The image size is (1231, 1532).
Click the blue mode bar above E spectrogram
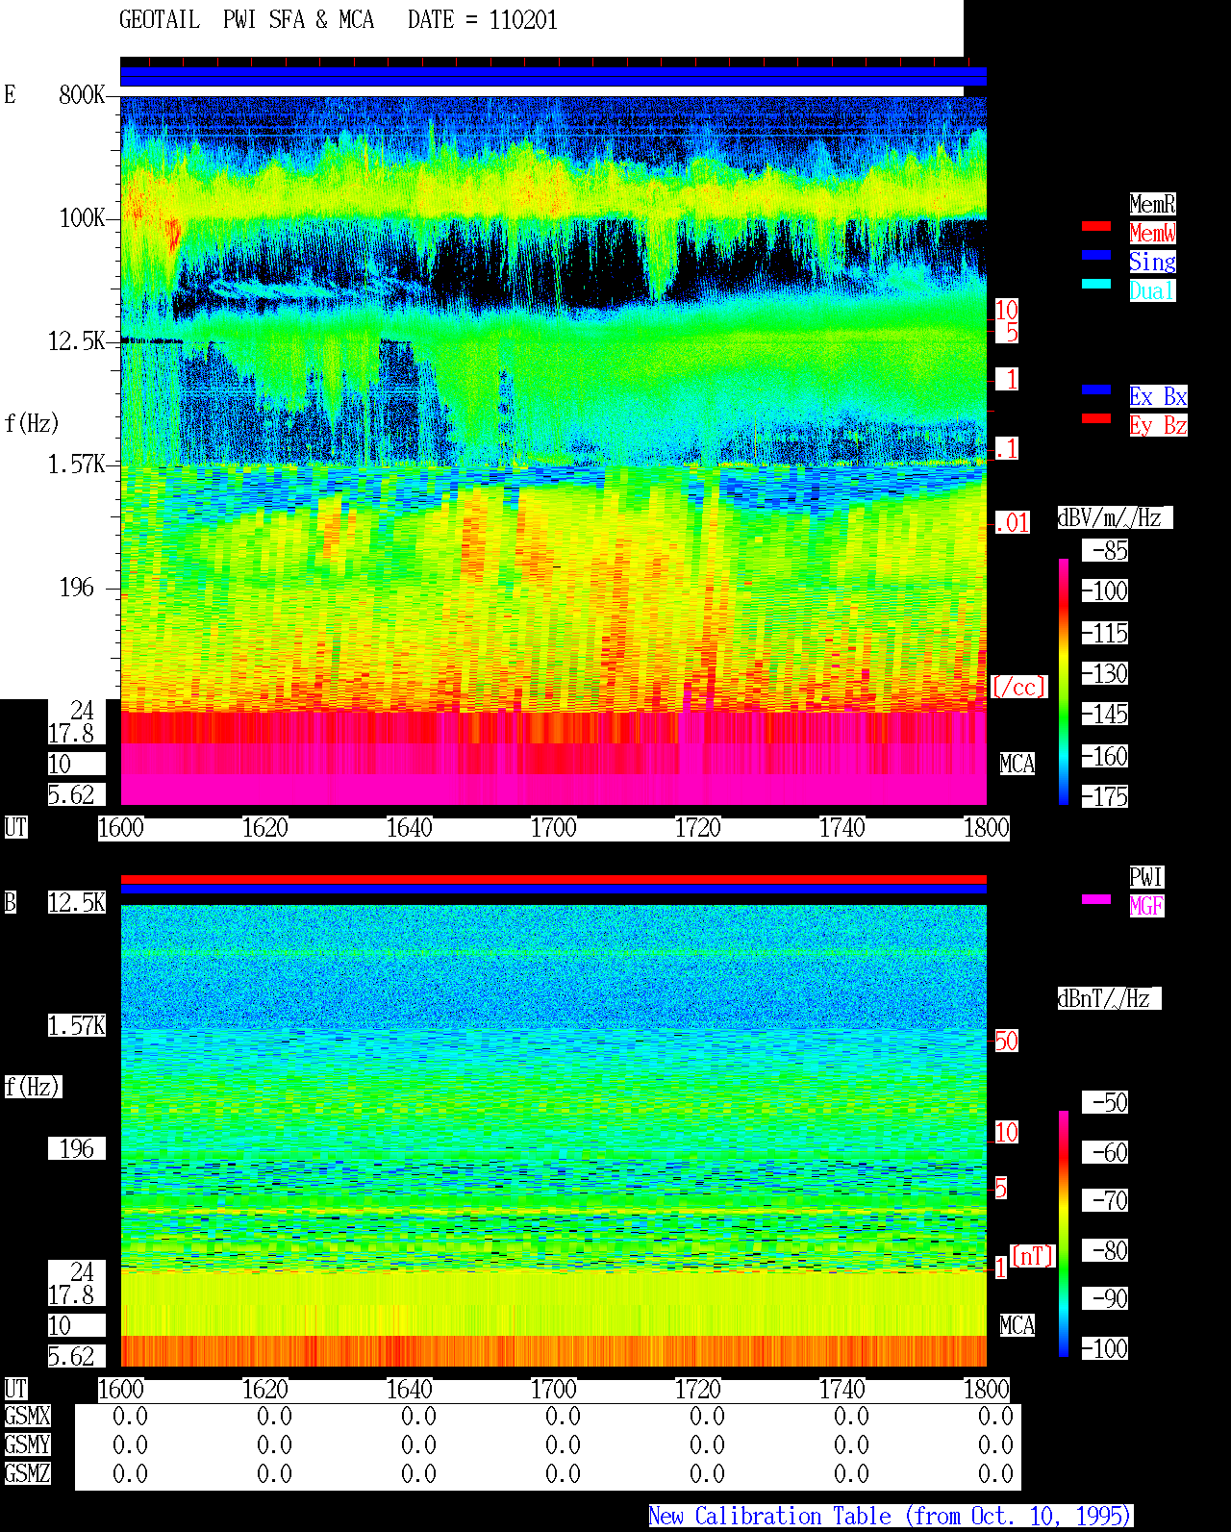(553, 76)
